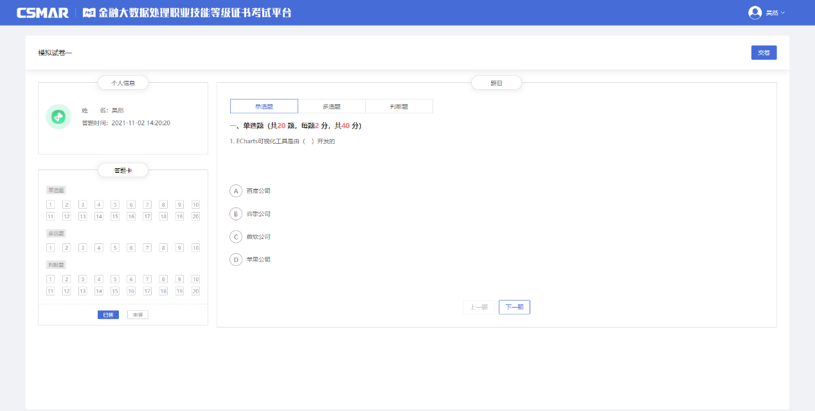Screen dimensions: 815x411
Task: Click the 未答 unanswered legend badge
Action: 138,315
